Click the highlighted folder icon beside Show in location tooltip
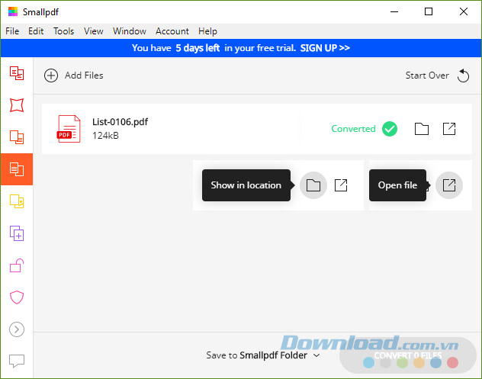 point(313,185)
